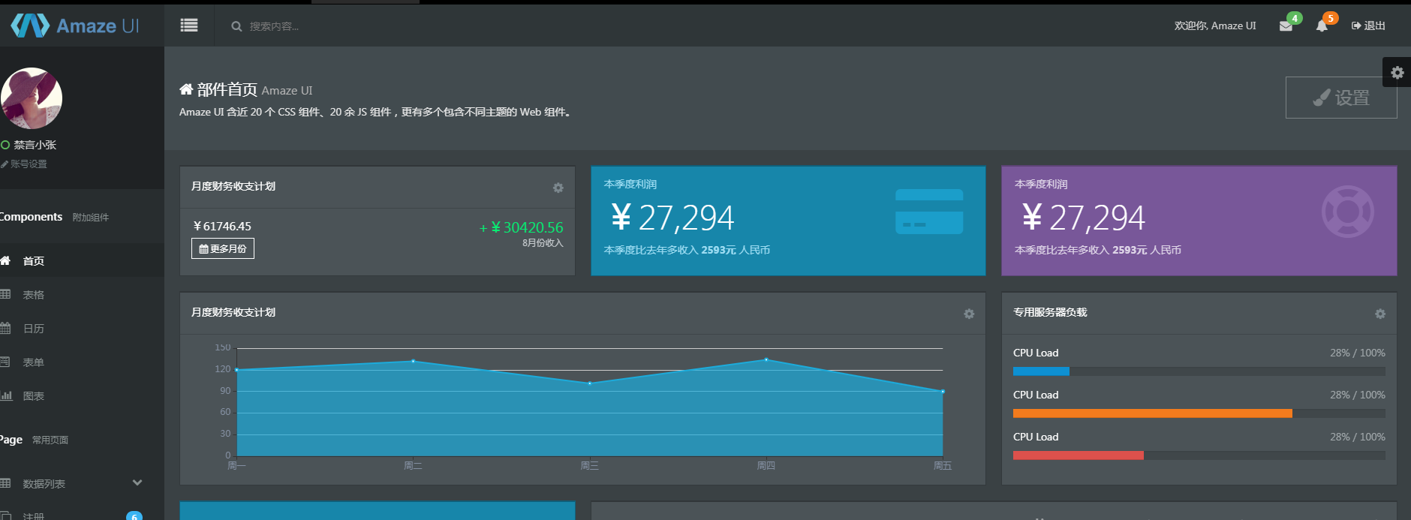The image size is (1411, 520).
Task: Open 账号设置 account settings link
Action: coord(29,164)
